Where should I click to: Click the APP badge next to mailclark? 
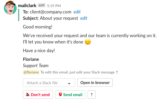point(42,6)
